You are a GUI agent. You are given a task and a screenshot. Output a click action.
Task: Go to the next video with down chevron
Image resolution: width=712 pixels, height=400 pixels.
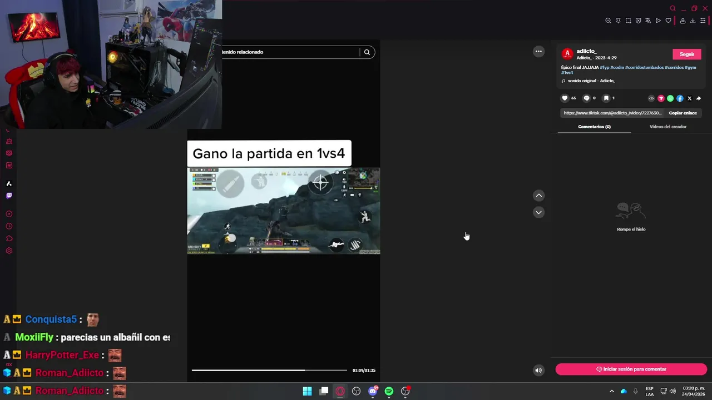[x=538, y=212]
